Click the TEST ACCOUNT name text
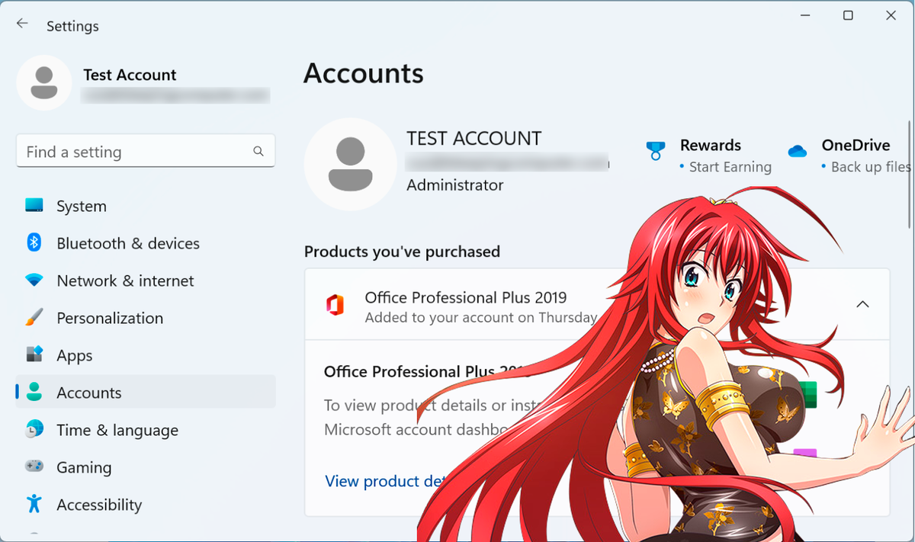 [x=474, y=138]
